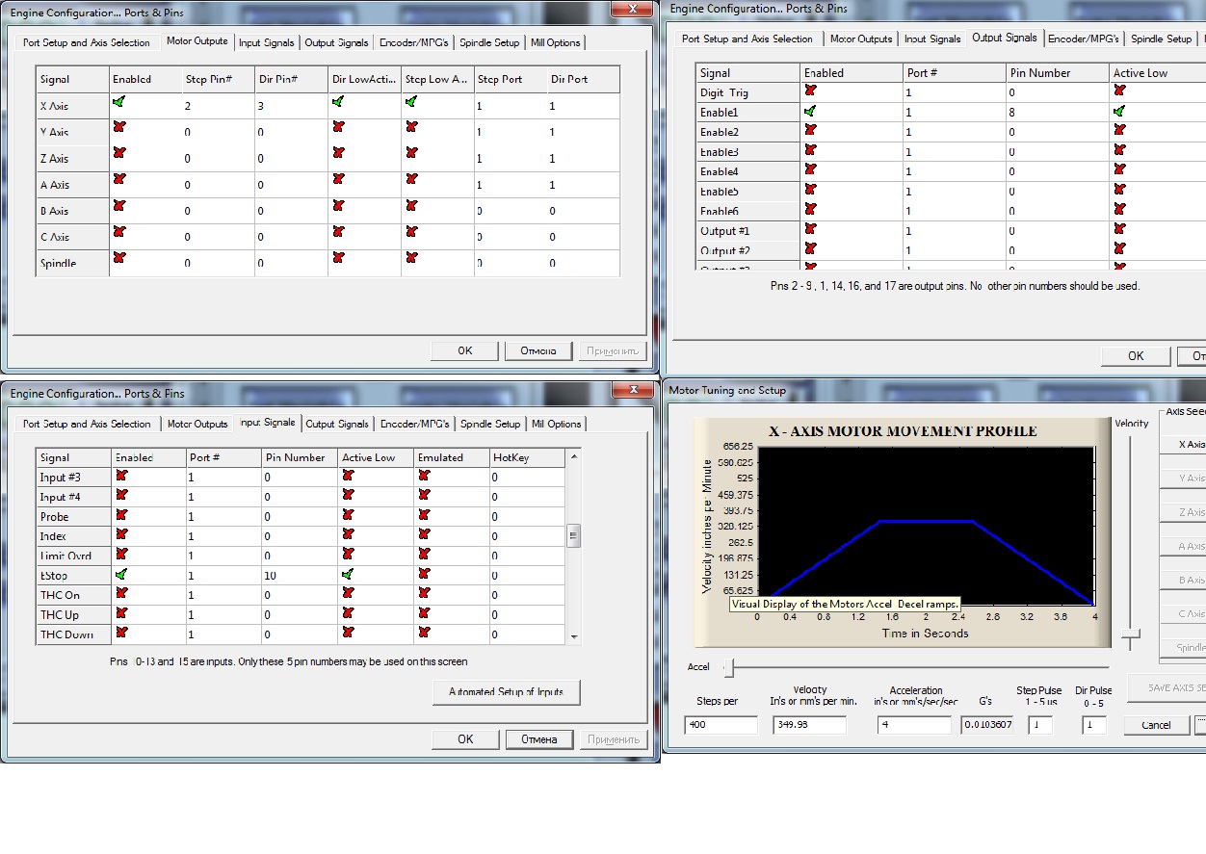
Task: Toggle C Axis Step Low Active red cross
Action: click(x=411, y=231)
